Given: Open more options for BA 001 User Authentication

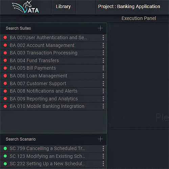Looking at the screenshot, I should (103, 38).
